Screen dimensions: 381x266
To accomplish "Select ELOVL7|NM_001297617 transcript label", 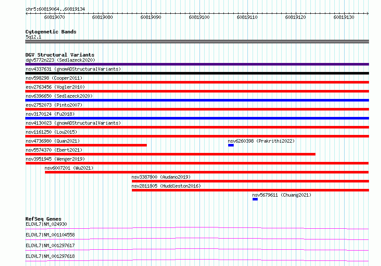I will pyautogui.click(x=50, y=245).
